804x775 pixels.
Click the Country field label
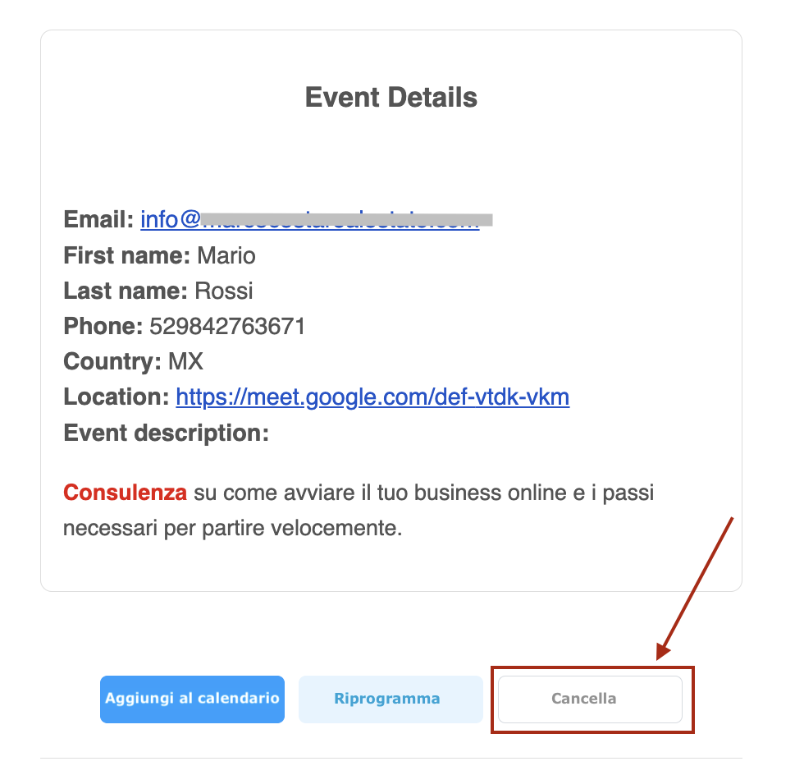click(112, 362)
